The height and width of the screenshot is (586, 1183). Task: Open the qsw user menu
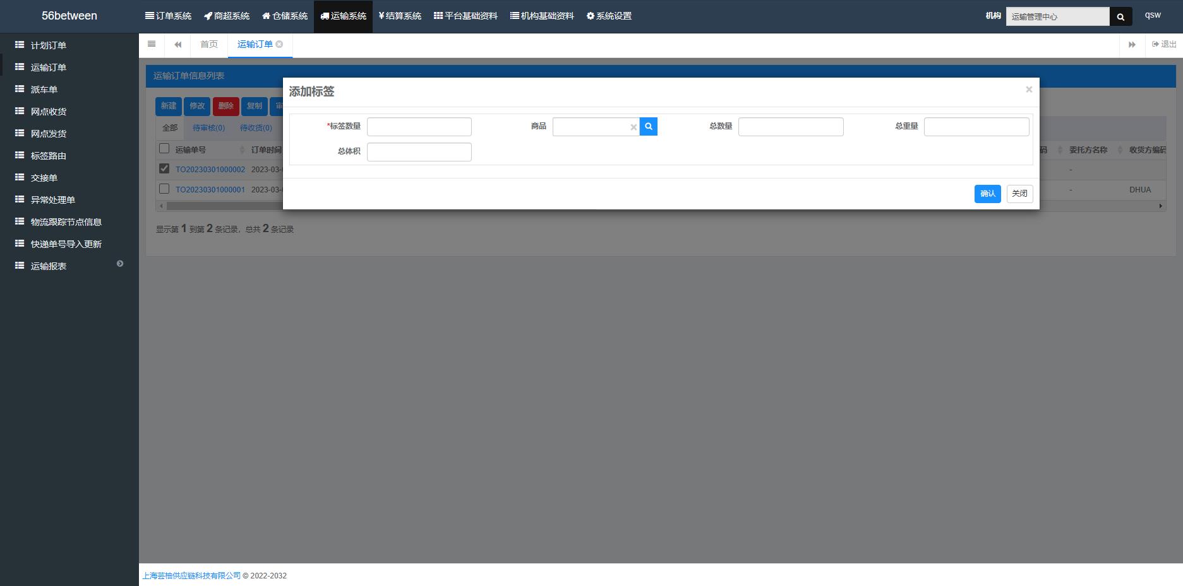(x=1153, y=15)
